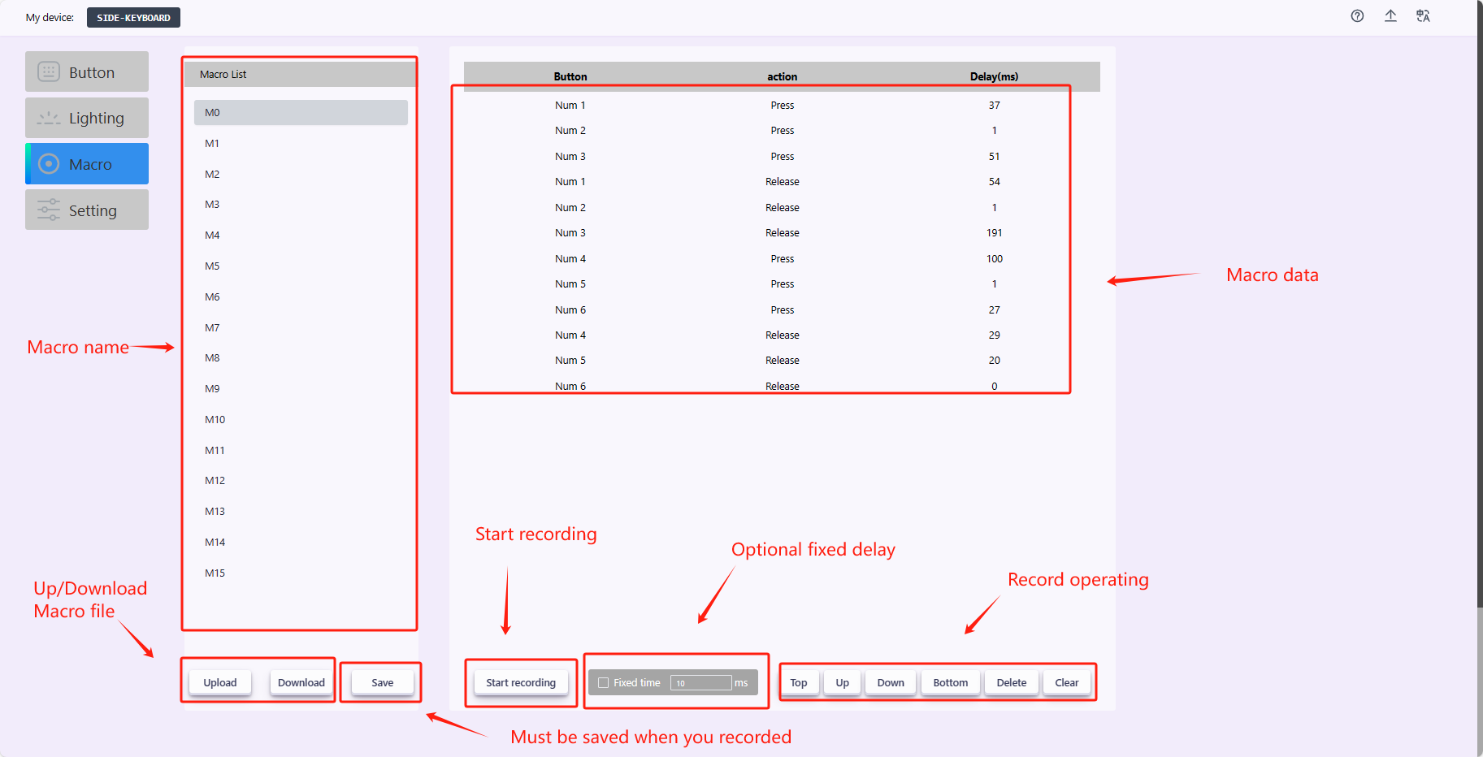1483x757 pixels.
Task: Go to the Setting tab
Action: coord(87,210)
